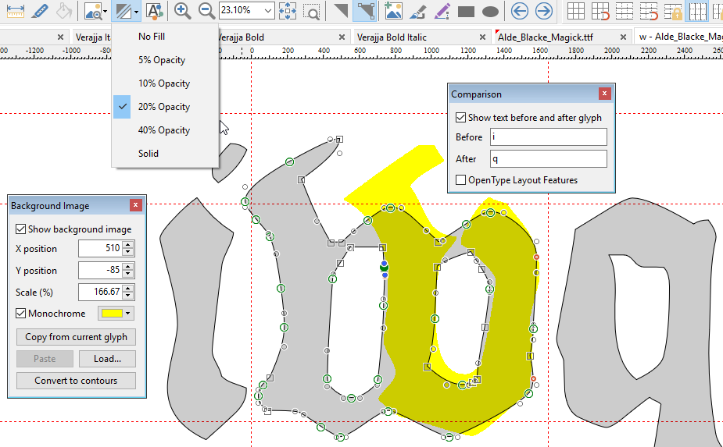
Task: Close the Alde_Blacke_Magick.ttf tab
Action: pyautogui.click(x=623, y=37)
